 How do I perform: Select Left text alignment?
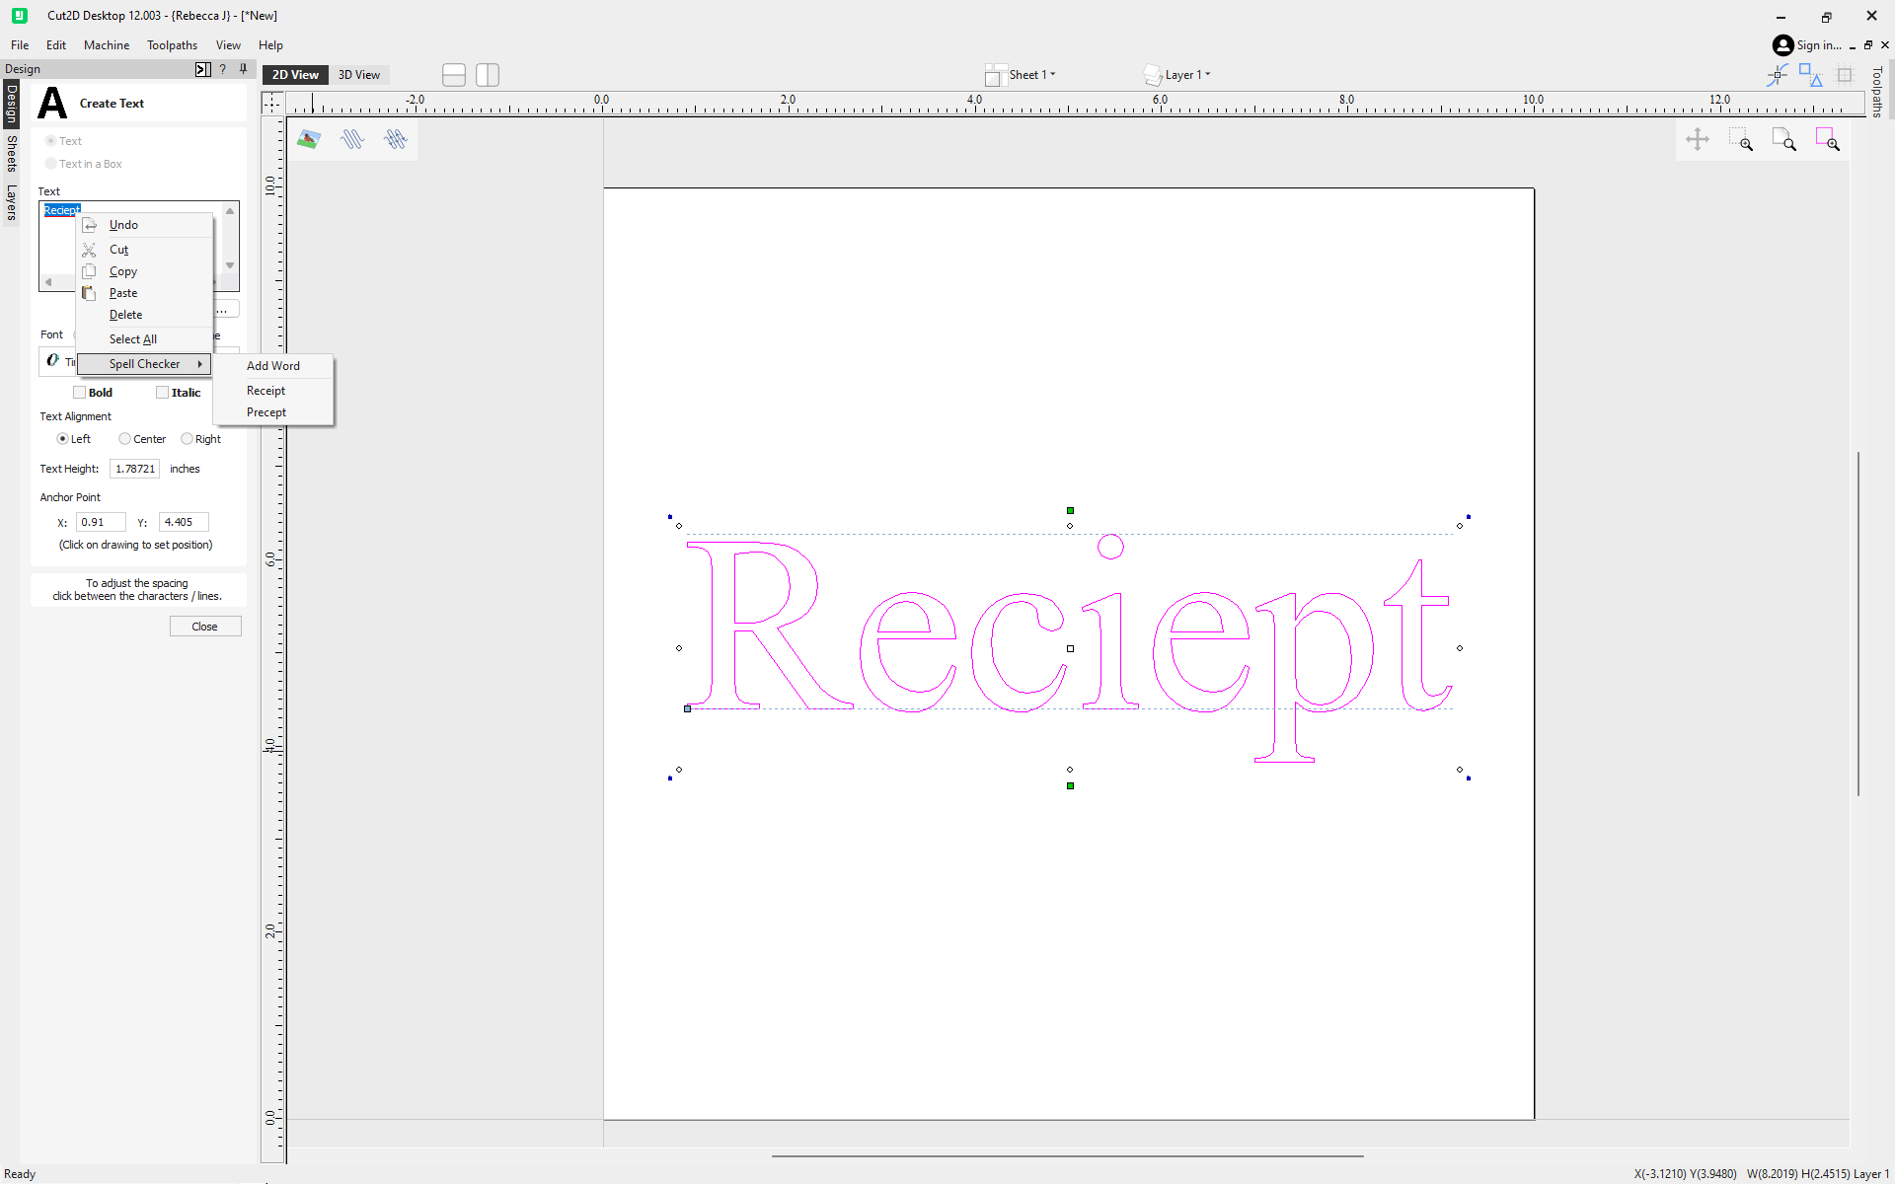[x=62, y=439]
